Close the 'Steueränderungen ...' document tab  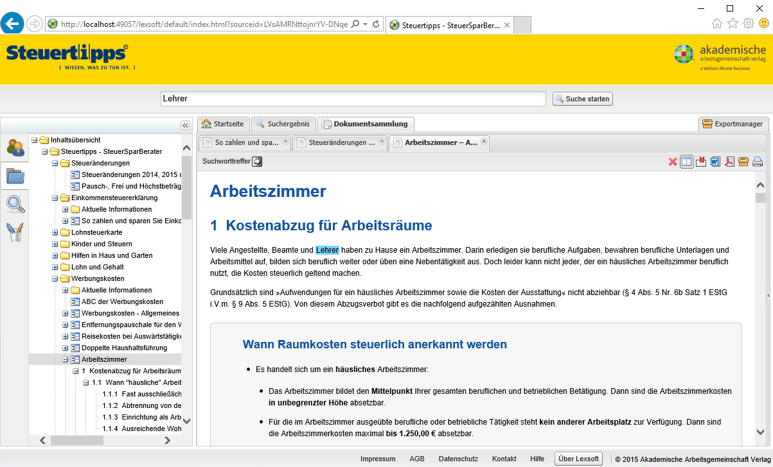(x=382, y=141)
